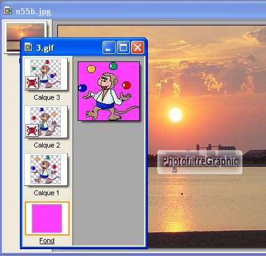Viewport: 266px width, 256px height.
Task: Click the juggling monkey canvas image
Action: (109, 91)
